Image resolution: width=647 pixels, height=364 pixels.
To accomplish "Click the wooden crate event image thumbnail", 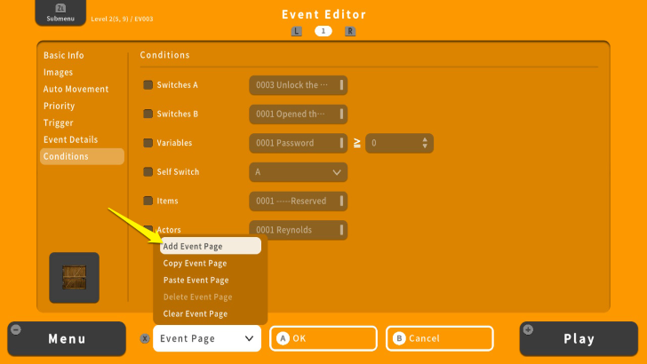I will coord(75,277).
